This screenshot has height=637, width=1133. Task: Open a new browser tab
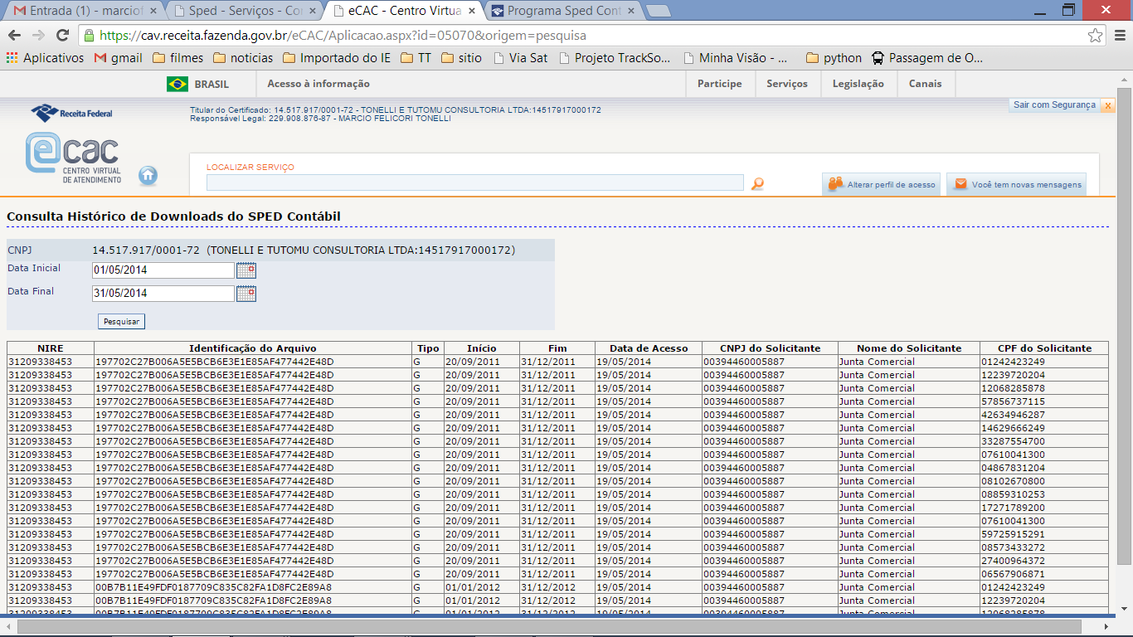click(x=659, y=11)
